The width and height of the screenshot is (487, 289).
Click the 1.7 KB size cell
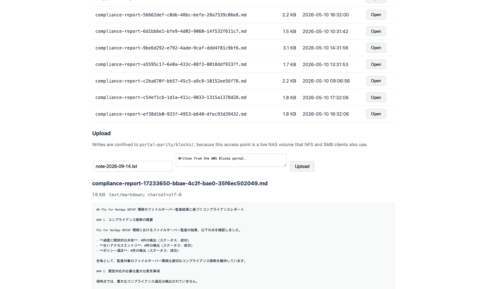(x=289, y=65)
